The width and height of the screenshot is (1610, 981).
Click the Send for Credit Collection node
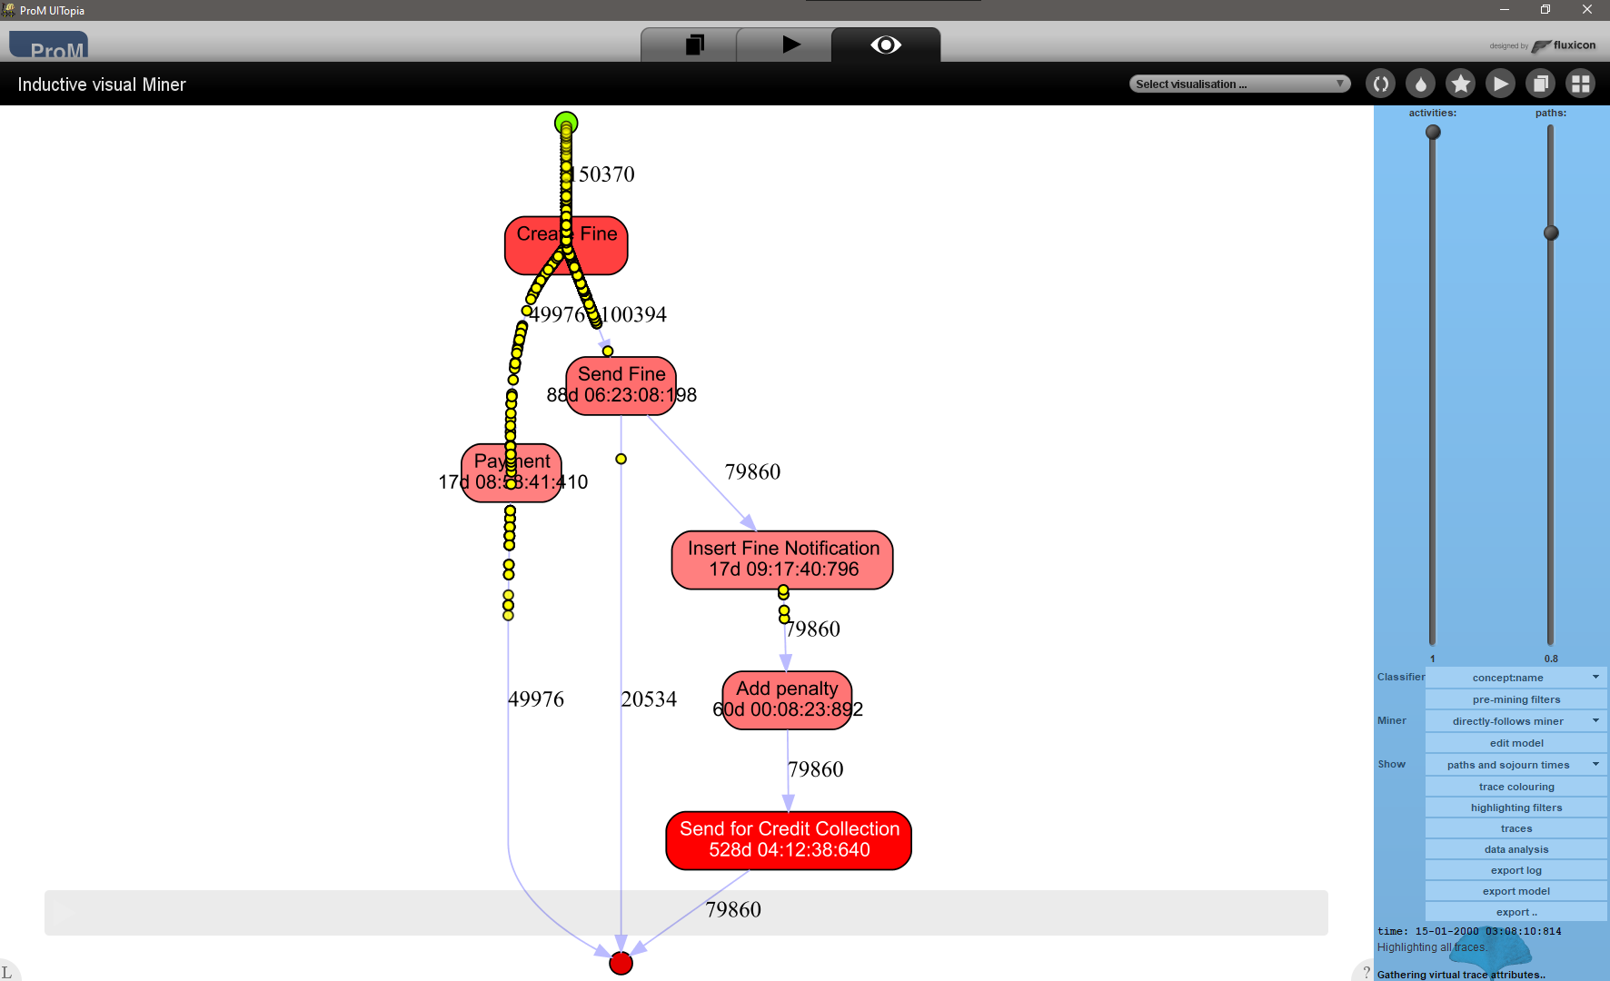[x=787, y=839]
